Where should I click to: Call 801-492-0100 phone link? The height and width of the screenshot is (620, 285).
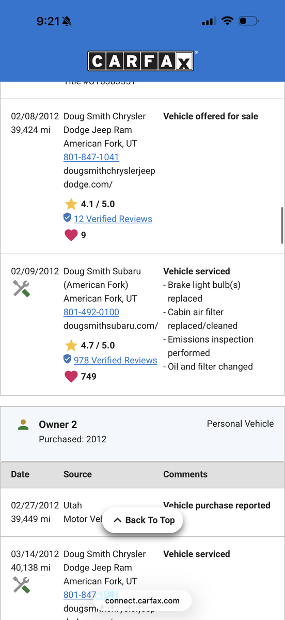(x=91, y=312)
